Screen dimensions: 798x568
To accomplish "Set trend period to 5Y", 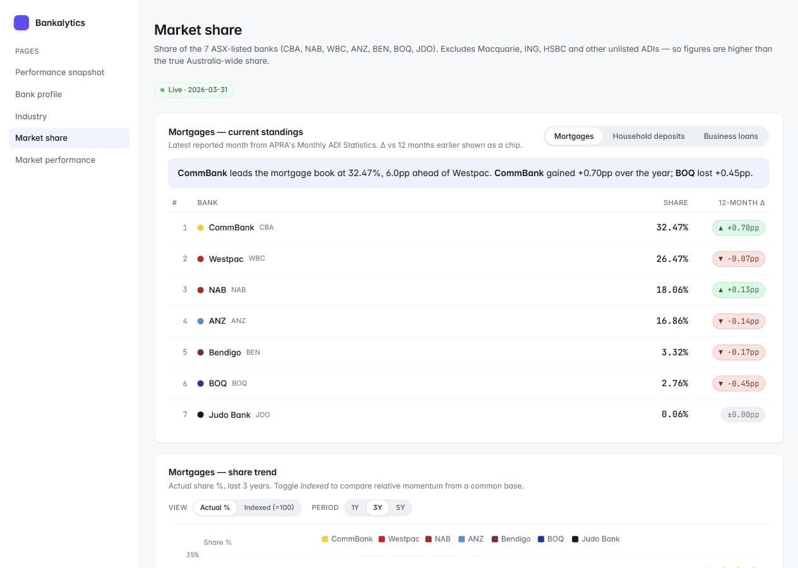I will point(400,507).
